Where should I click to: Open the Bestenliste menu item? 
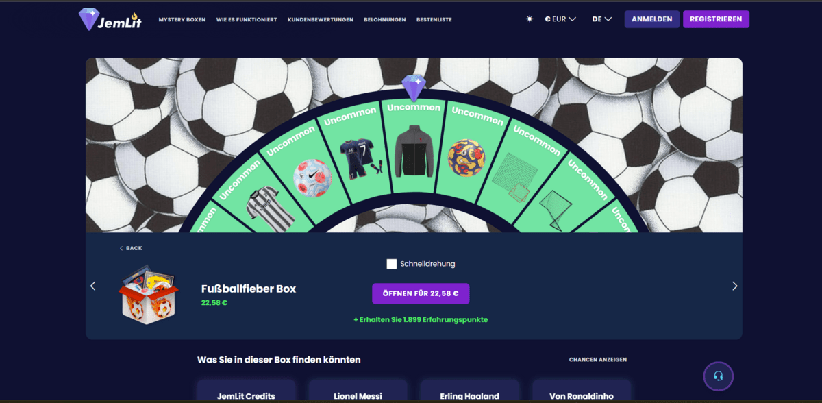click(434, 20)
